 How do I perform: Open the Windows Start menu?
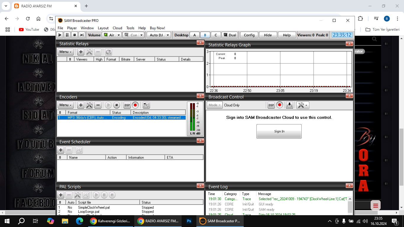click(7, 221)
